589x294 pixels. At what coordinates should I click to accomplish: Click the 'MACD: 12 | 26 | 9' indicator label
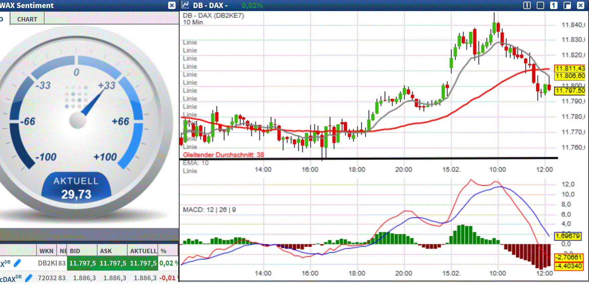pos(209,210)
